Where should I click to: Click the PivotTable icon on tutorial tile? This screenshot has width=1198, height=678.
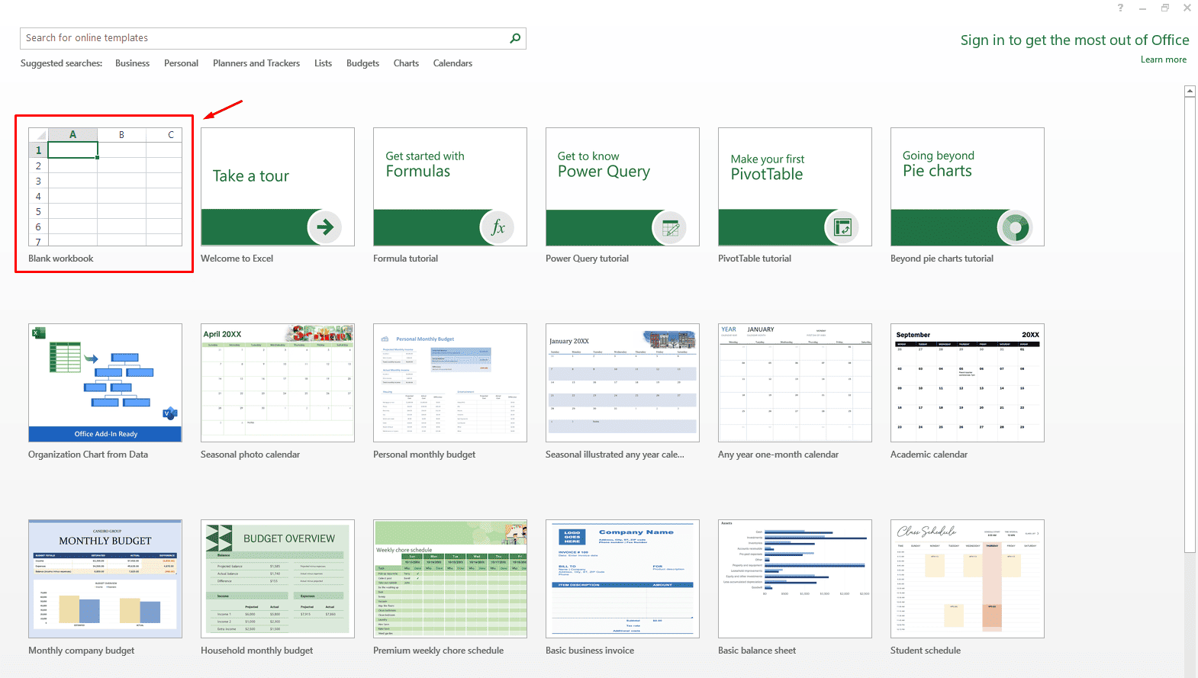842,227
